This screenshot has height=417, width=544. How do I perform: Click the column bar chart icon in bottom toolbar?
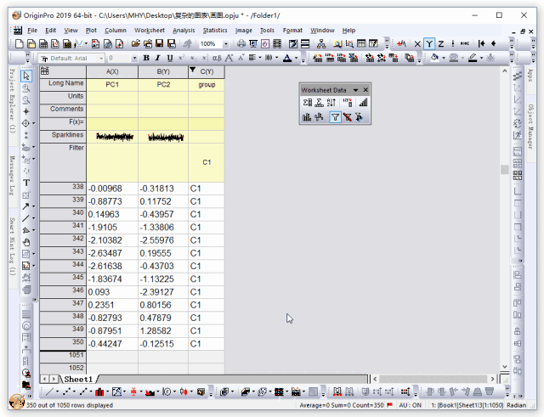coord(100,392)
